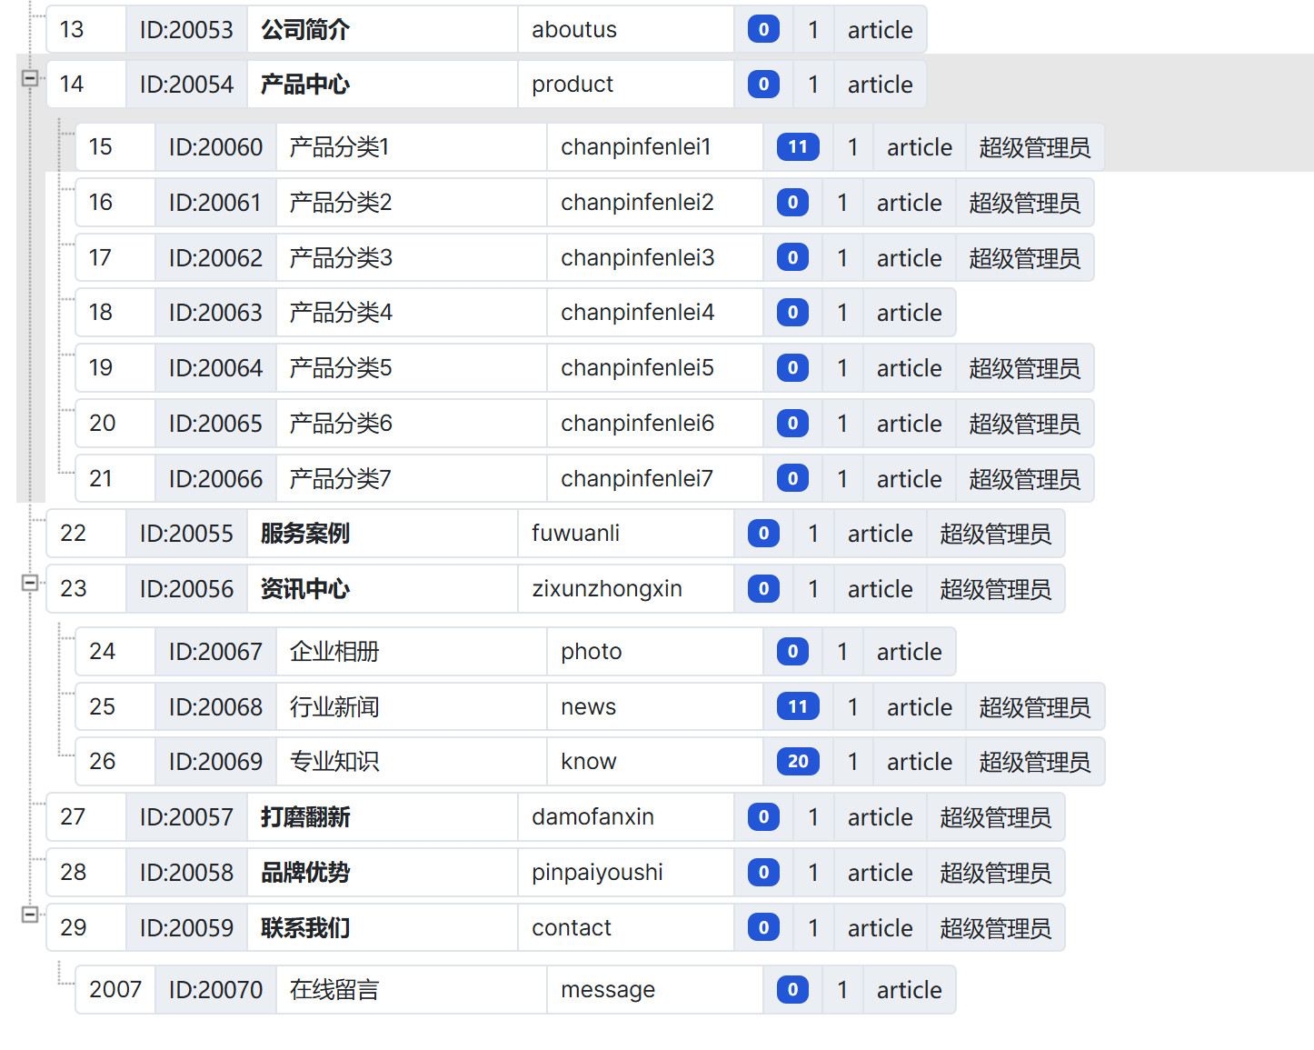Viewport: 1314px width, 1050px height.
Task: Click the 0 badge in 公司简介 row
Action: pyautogui.click(x=763, y=30)
